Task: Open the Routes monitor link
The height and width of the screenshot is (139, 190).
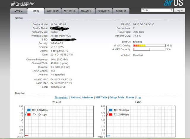Action: click(x=130, y=97)
